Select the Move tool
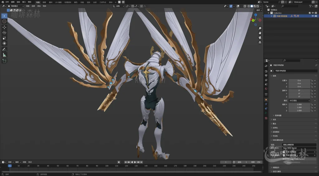Screen dimensions: 319x176 [x=4, y=27]
